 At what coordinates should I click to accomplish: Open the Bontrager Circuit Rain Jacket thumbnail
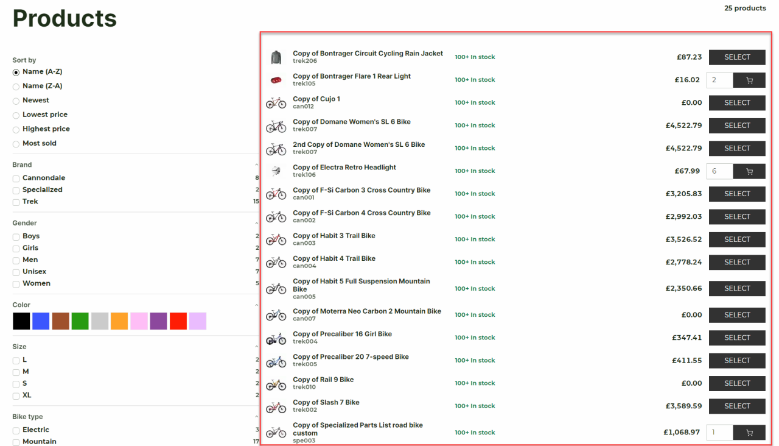coord(276,57)
